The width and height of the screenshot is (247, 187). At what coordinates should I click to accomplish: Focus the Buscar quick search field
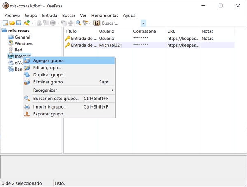tap(121, 23)
